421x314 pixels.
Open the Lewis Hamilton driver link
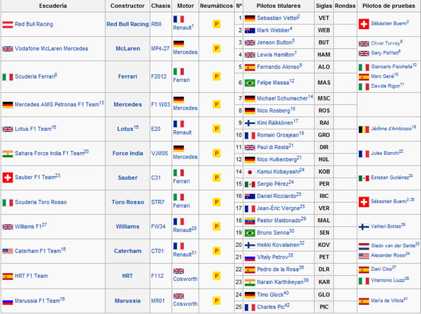(275, 54)
